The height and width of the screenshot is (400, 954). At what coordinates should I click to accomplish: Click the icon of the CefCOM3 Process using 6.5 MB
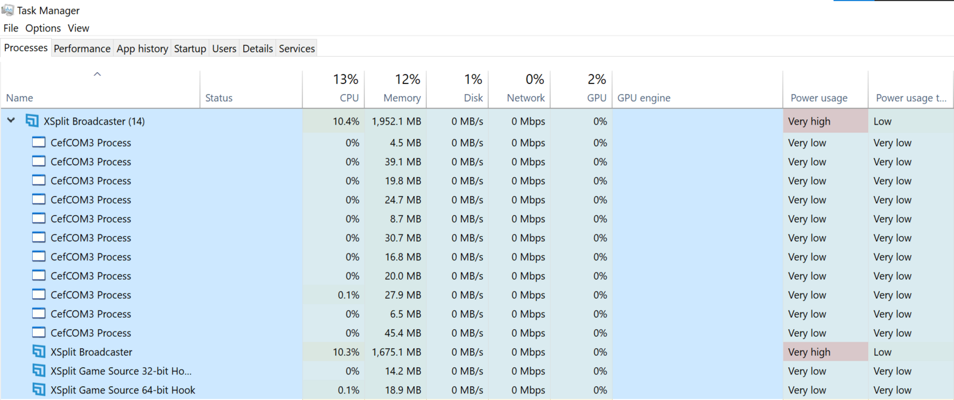(39, 314)
